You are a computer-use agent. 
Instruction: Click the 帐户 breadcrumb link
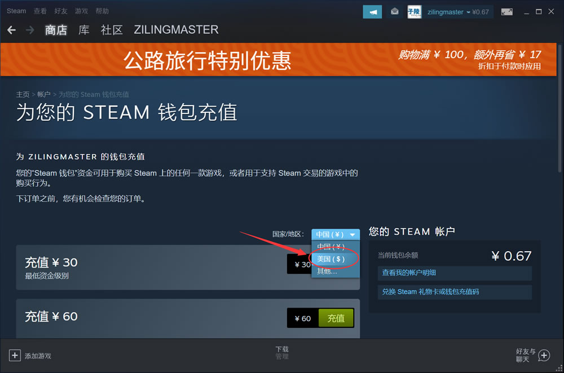pos(44,94)
